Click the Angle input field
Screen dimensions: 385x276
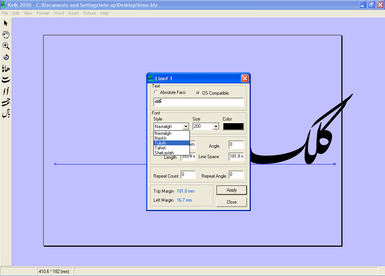coord(236,145)
